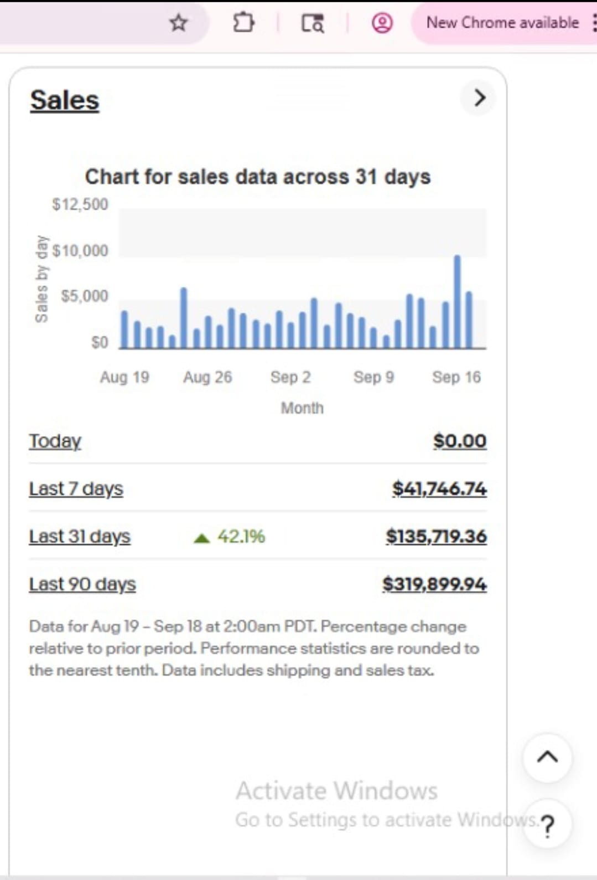This screenshot has width=597, height=880.
Task: Click the green 42.1% increase indicator
Action: click(x=230, y=537)
